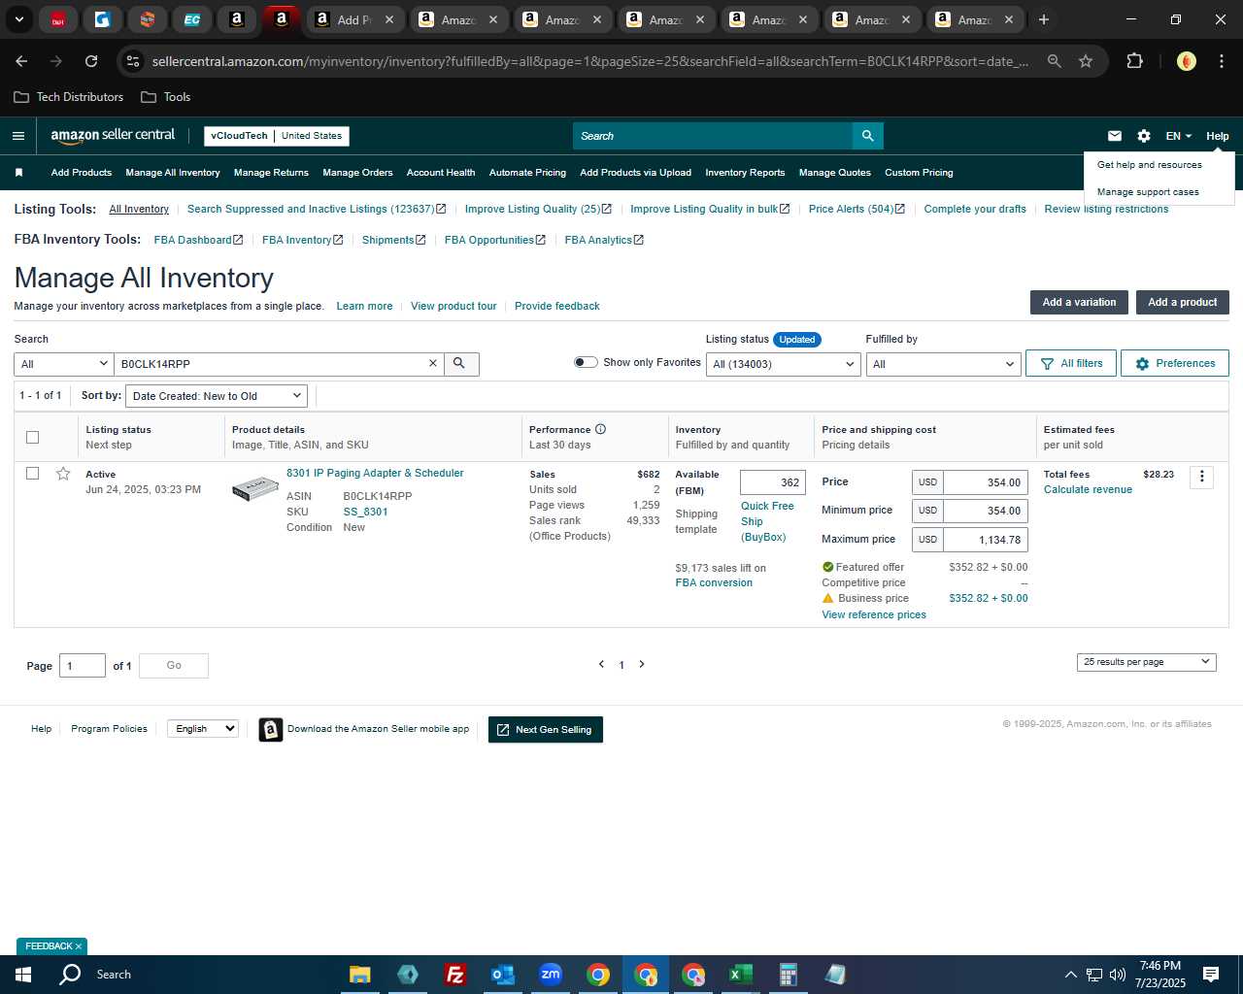This screenshot has height=994, width=1243.
Task: Open the 8301 IP Paging Adapter & Scheduler link
Action: point(375,473)
